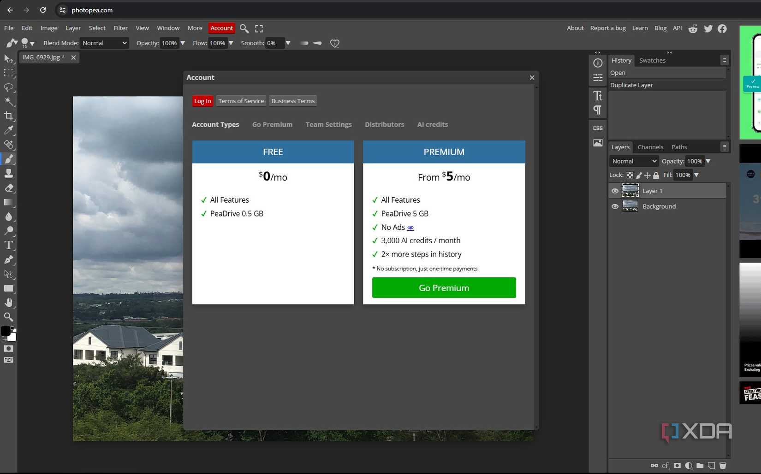Viewport: 761px width, 474px height.
Task: Click the foreground color swatch
Action: 6,331
